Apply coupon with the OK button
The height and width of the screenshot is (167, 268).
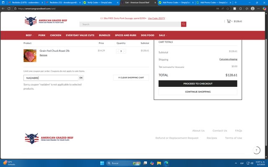tap(81, 78)
